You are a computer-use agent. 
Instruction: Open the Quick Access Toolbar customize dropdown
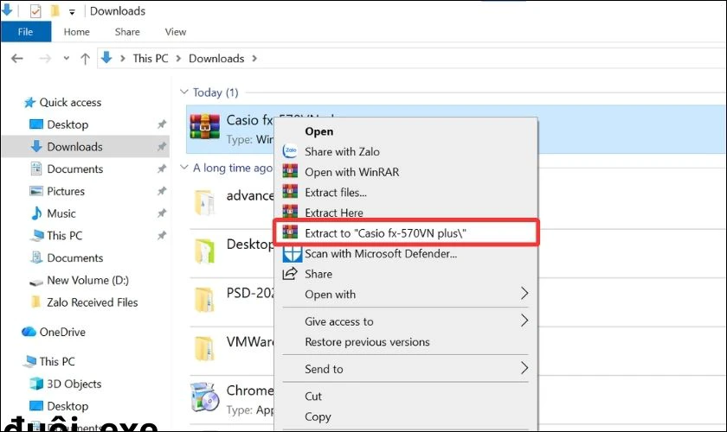tap(72, 12)
